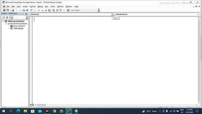This screenshot has width=202, height=114.
Task: Open File Explorer from the taskbar
Action: pyautogui.click(x=25, y=111)
